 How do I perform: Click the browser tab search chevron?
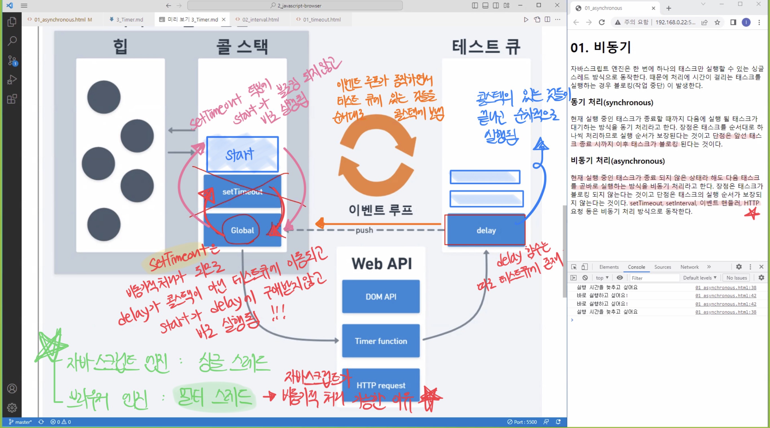pyautogui.click(x=703, y=4)
